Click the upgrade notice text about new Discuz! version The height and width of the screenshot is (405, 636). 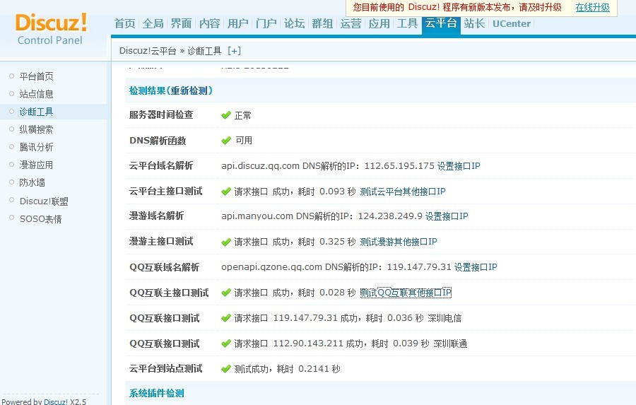pos(457,7)
